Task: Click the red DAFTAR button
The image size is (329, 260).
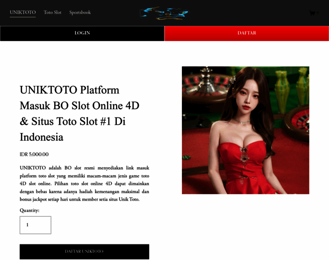Action: coord(247,33)
